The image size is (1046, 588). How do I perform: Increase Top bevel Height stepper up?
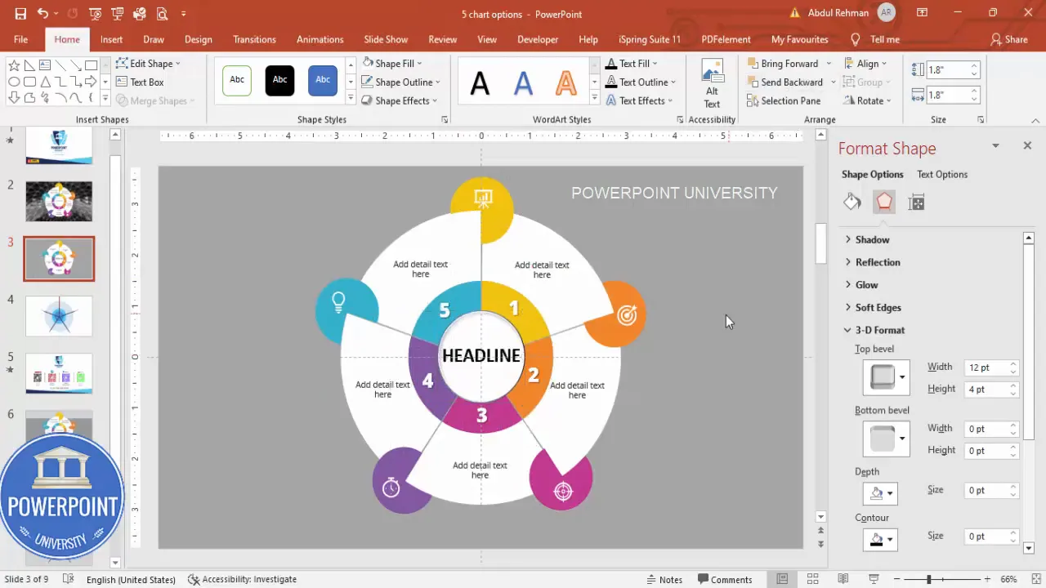tap(1013, 385)
